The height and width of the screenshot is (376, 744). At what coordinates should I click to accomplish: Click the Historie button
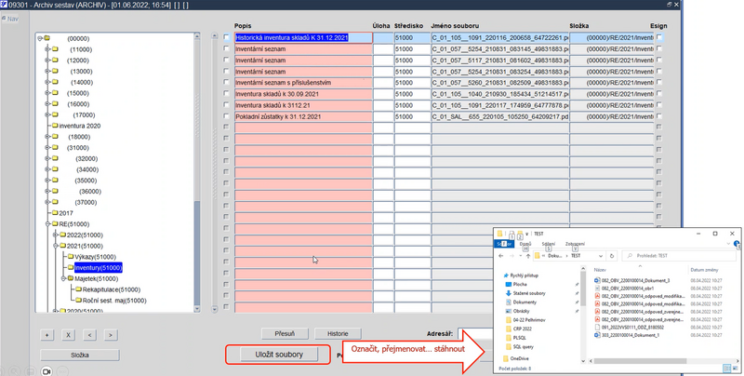pyautogui.click(x=338, y=333)
